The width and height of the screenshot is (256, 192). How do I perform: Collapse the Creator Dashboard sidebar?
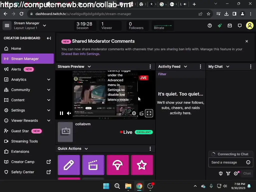point(49,38)
